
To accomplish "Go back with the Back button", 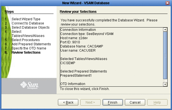I will pos(68,102).
